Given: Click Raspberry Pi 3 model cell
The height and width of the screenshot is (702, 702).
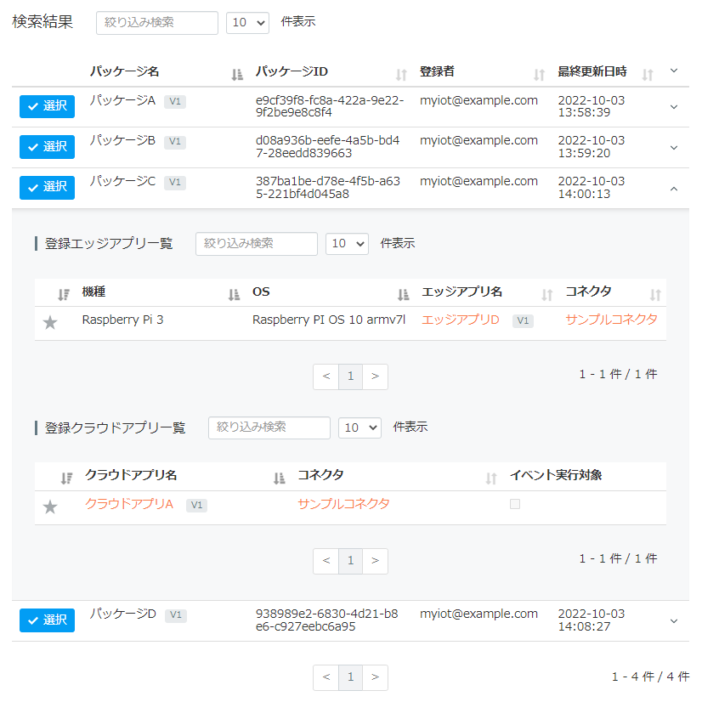Looking at the screenshot, I should [x=122, y=320].
